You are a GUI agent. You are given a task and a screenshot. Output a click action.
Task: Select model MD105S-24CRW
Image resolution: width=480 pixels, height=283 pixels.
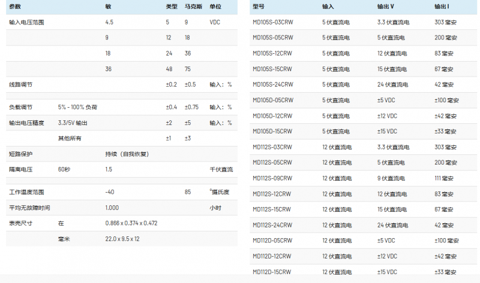273,84
